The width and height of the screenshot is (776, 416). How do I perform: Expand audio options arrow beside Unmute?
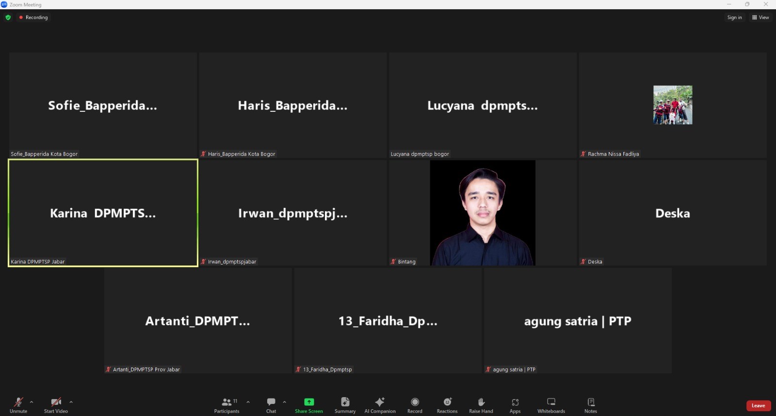coord(32,402)
